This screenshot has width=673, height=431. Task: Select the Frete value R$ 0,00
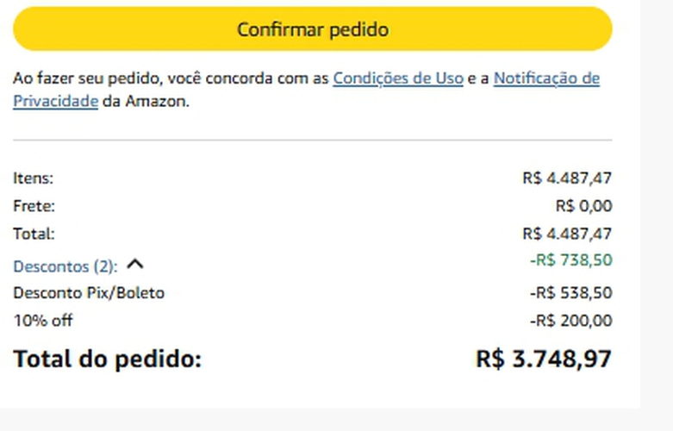point(583,206)
